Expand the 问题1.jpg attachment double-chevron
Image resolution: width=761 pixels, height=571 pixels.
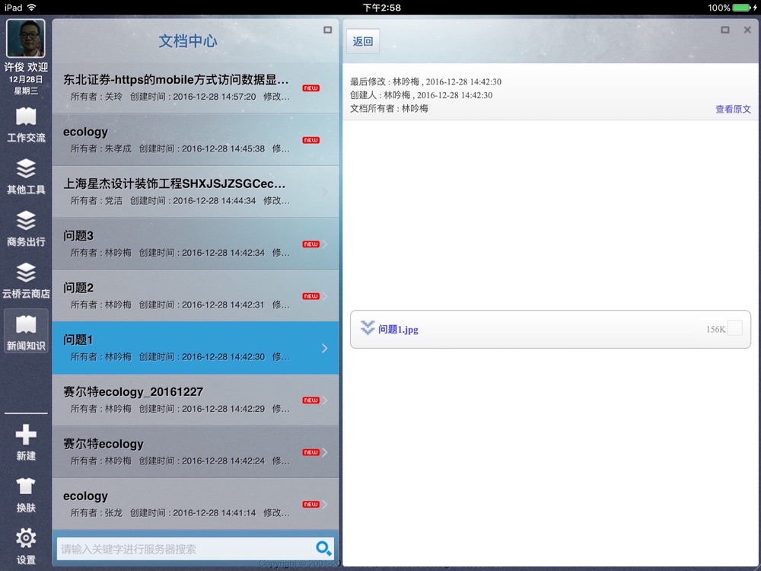[x=368, y=328]
